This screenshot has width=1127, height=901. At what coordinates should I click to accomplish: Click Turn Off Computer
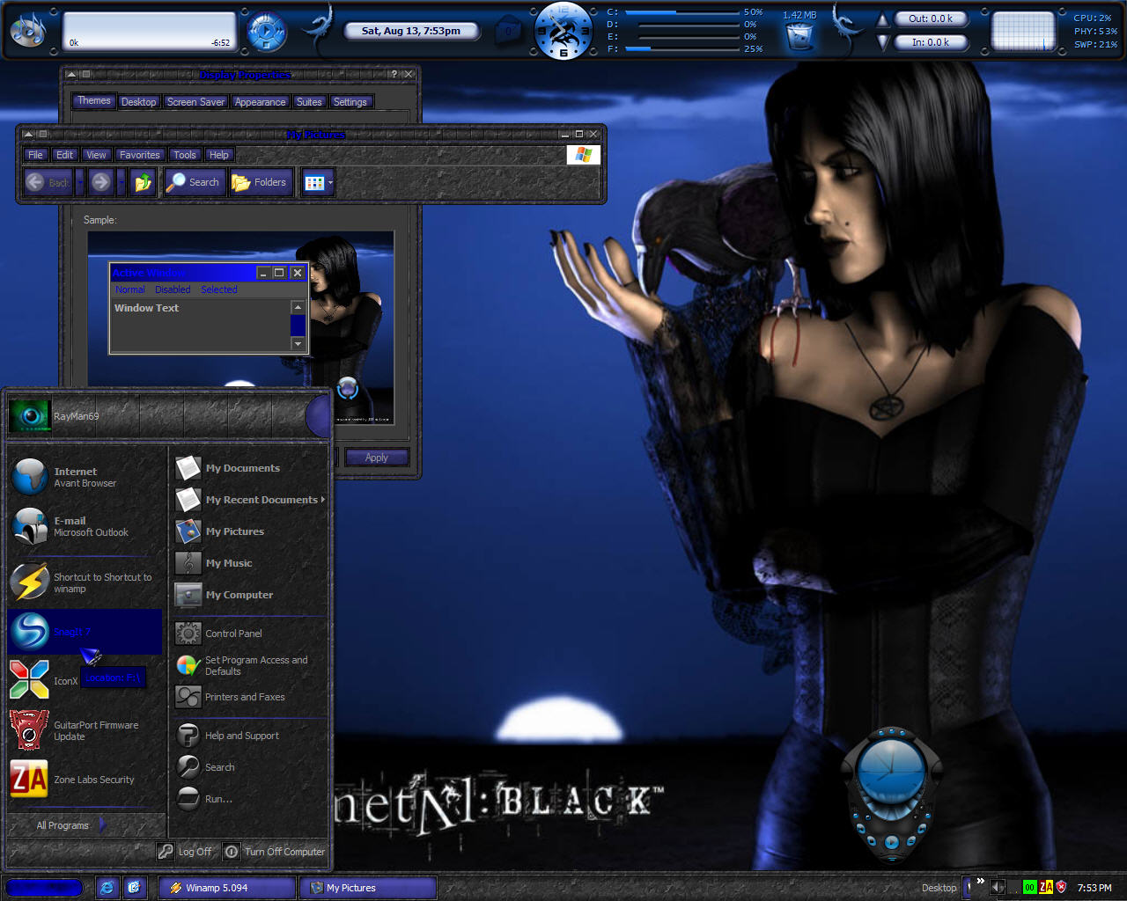pyautogui.click(x=276, y=852)
